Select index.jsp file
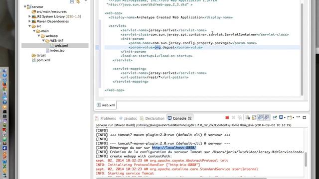The image size is (319, 179). (x=57, y=51)
